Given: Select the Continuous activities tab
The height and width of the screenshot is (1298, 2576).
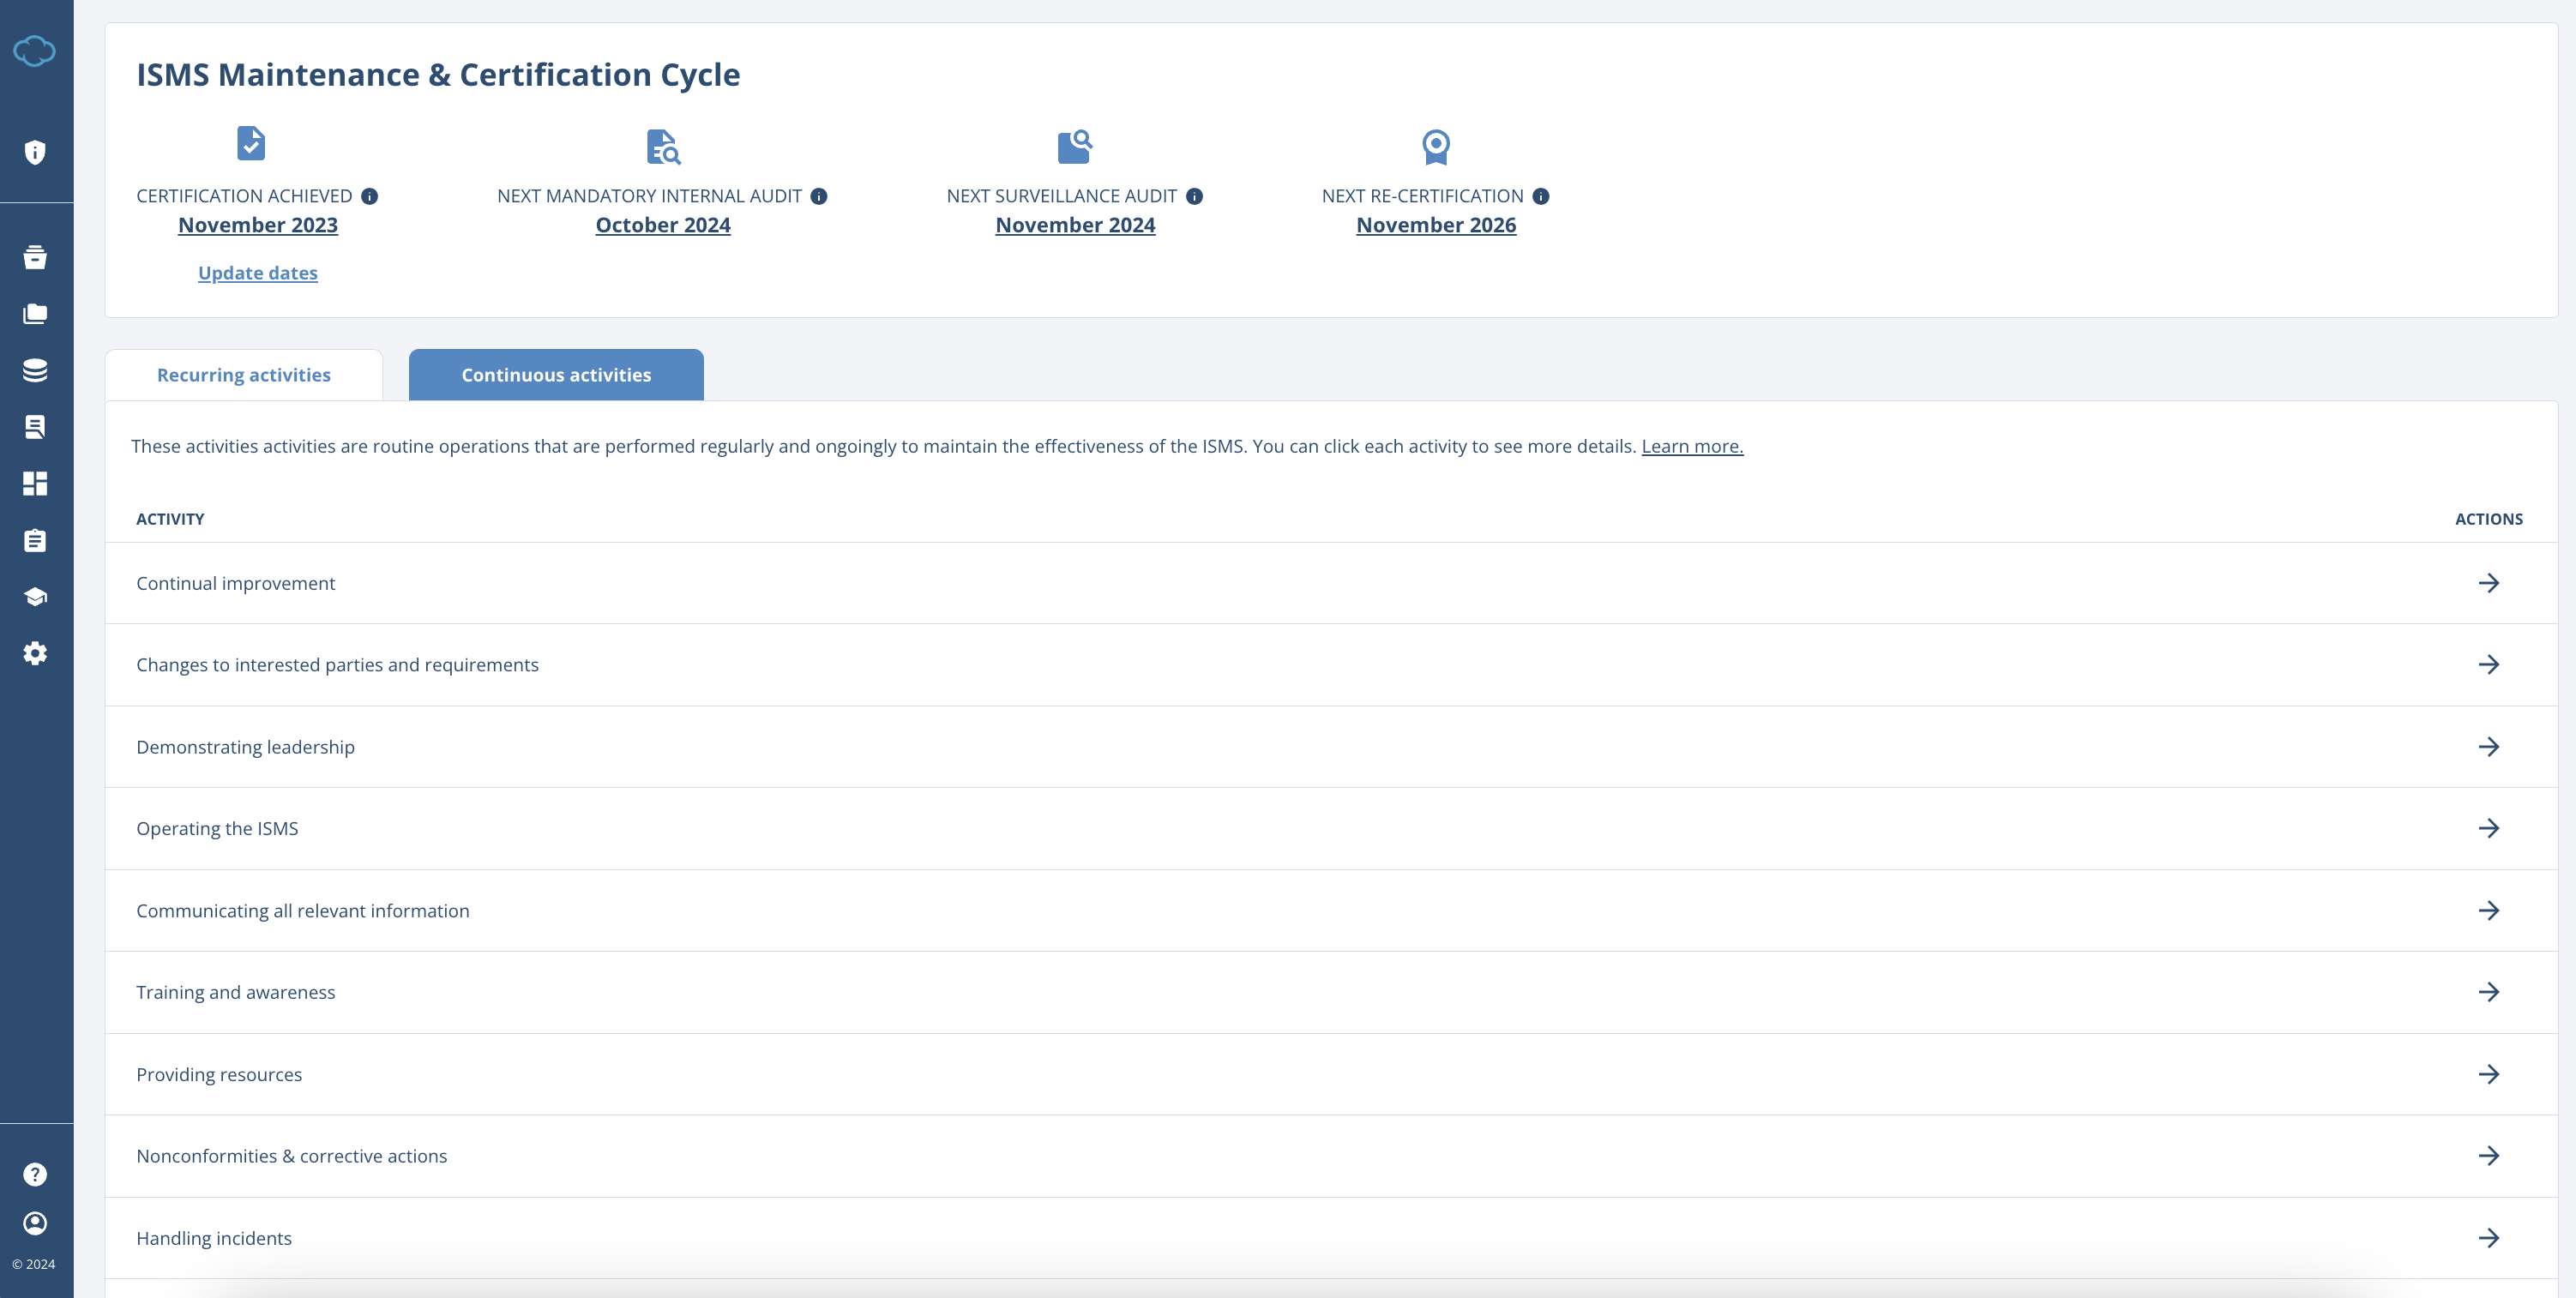Looking at the screenshot, I should (556, 374).
